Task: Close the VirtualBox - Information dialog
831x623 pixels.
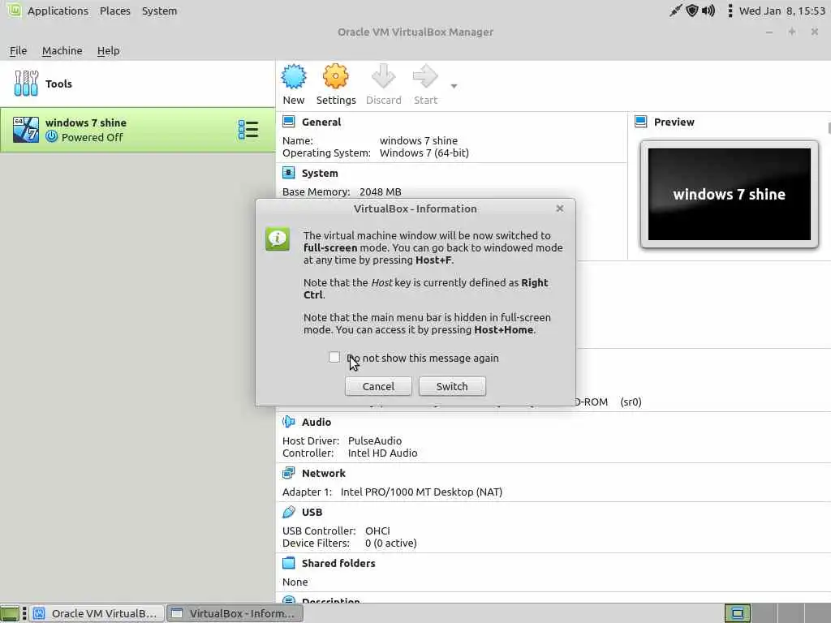Action: pyautogui.click(x=560, y=208)
